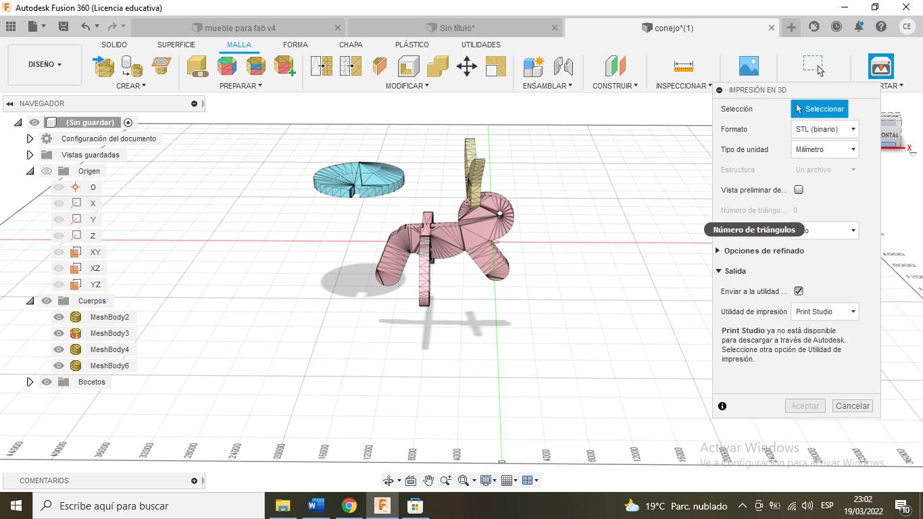923x519 pixels.
Task: Open the Insert image icon on toolbar
Action: [749, 66]
